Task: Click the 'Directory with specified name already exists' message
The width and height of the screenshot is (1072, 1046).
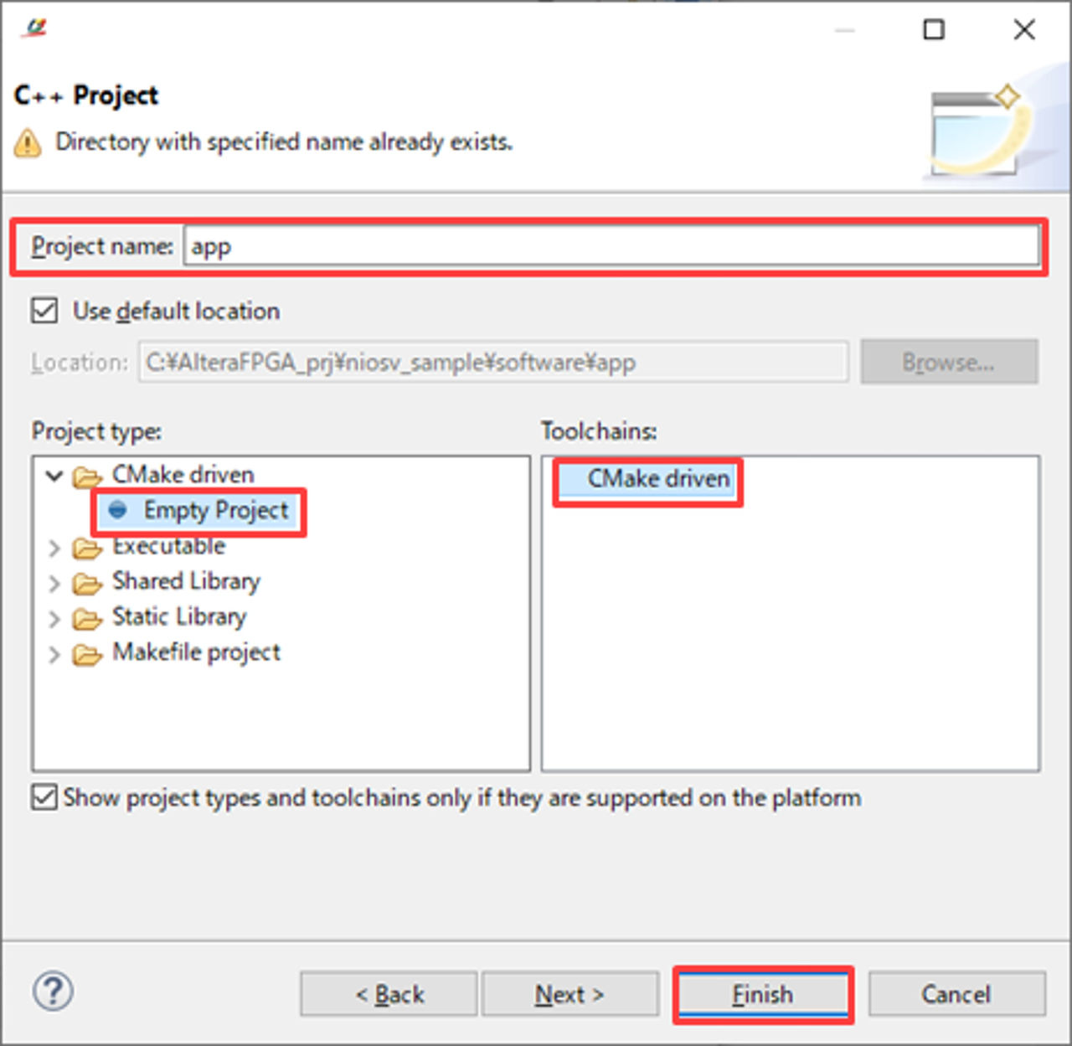Action: click(x=284, y=142)
